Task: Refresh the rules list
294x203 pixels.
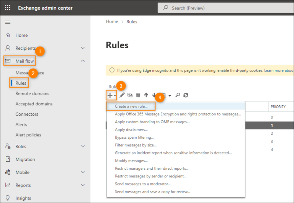Action: (x=186, y=95)
